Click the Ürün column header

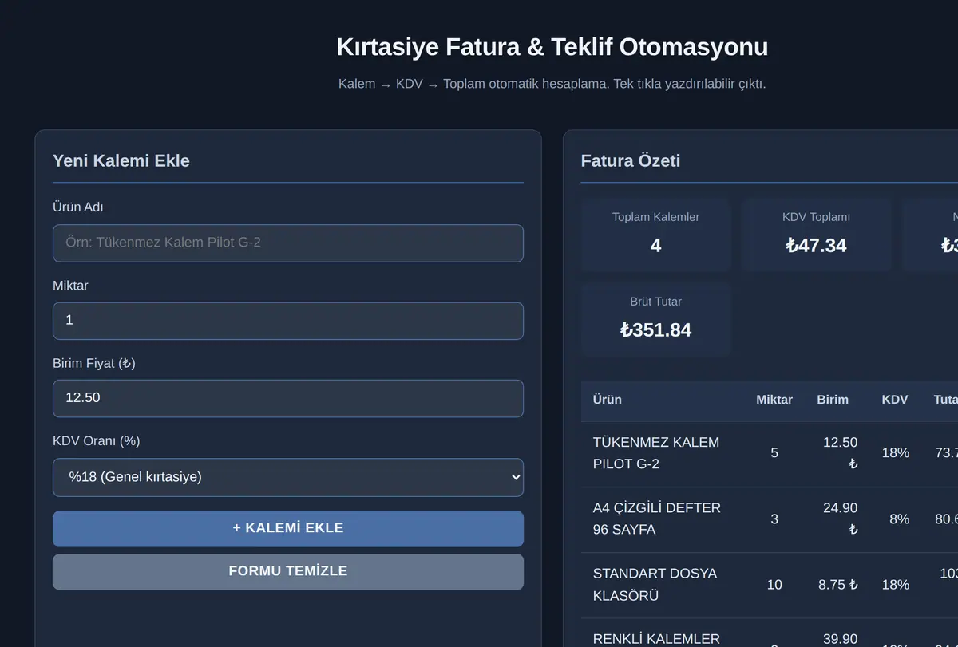[x=607, y=400]
